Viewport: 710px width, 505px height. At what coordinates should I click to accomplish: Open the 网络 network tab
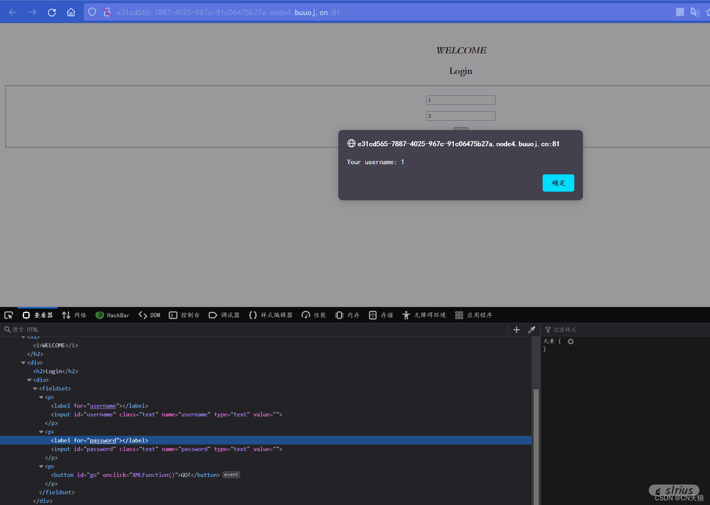[x=74, y=315]
